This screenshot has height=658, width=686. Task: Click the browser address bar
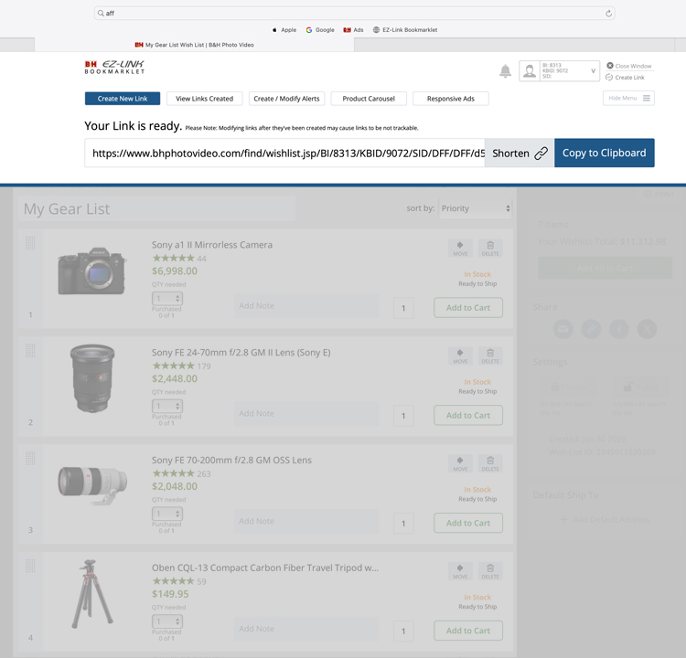point(354,13)
